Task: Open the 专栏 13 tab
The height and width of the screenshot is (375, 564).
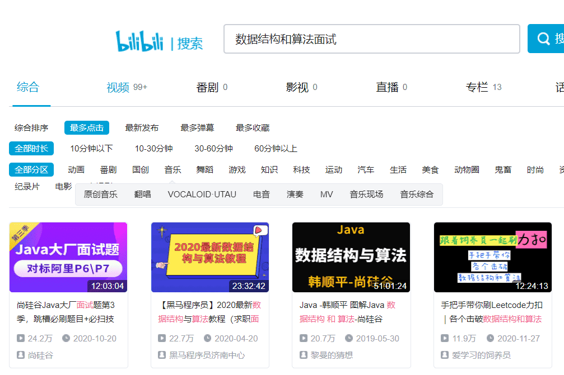Action: [x=483, y=87]
